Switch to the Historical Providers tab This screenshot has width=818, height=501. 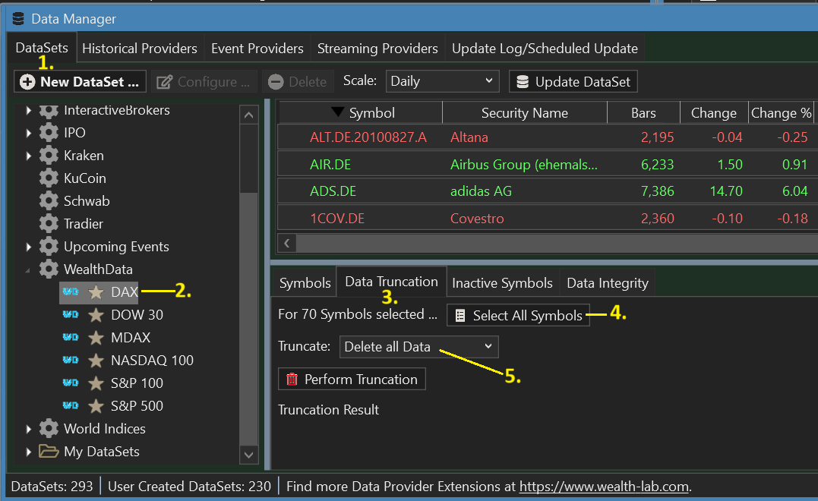click(x=140, y=49)
